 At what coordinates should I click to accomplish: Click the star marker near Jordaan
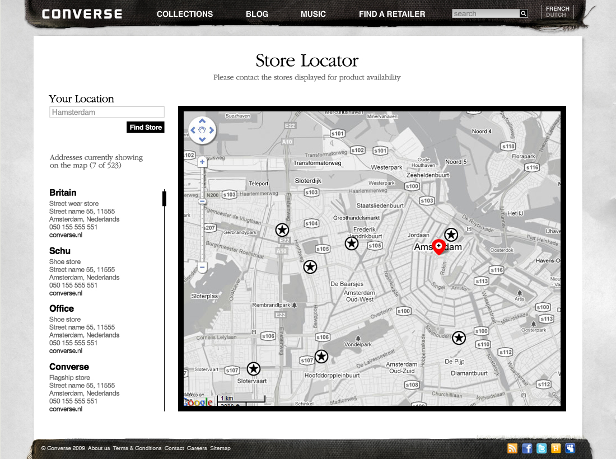coord(451,235)
